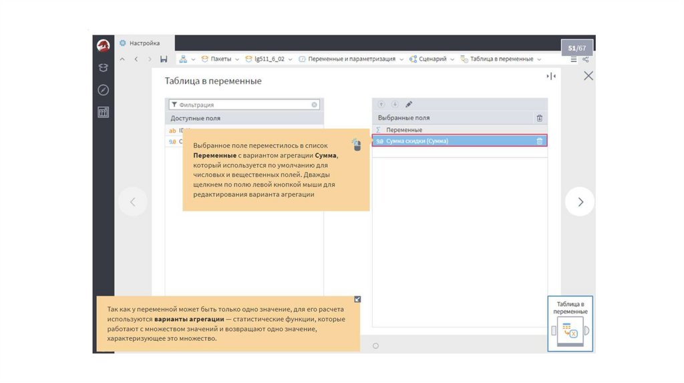
Task: Move selected field up with arrow icon
Action: pos(381,104)
